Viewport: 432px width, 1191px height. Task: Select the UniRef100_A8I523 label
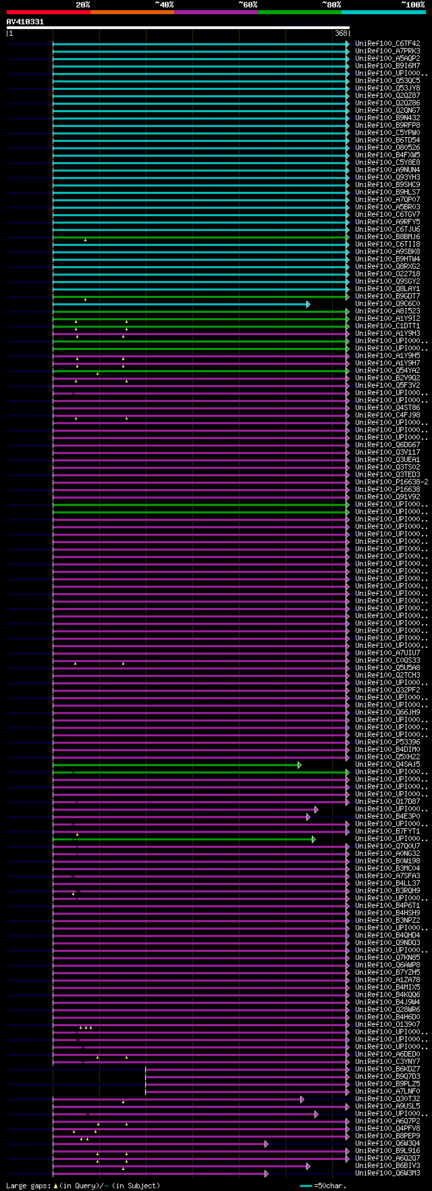[387, 311]
